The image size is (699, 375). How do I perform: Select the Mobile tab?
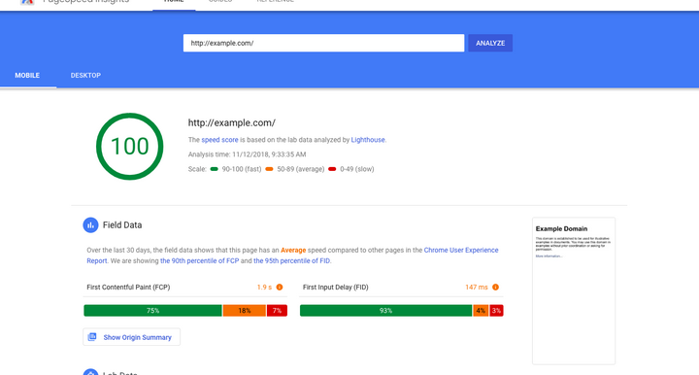[x=27, y=76]
